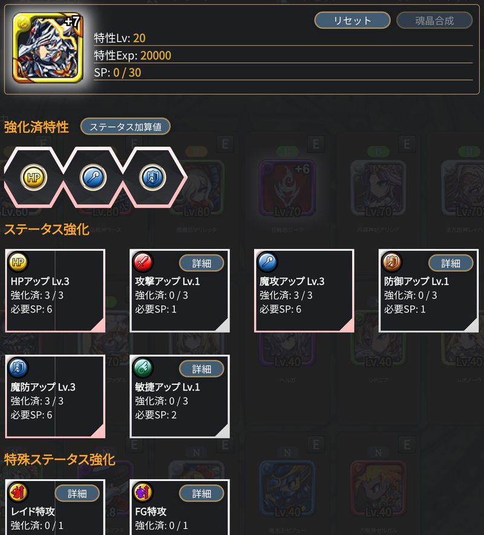Open 詳細 for 攻撃アップ Lv.1
Screen dimensions: 484x535
(x=201, y=263)
